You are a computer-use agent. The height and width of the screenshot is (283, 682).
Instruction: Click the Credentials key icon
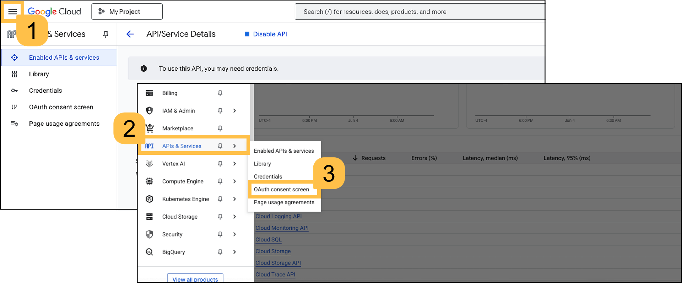[x=14, y=91]
